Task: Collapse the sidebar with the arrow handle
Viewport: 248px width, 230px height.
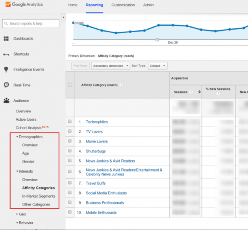Action: pyautogui.click(x=63, y=17)
